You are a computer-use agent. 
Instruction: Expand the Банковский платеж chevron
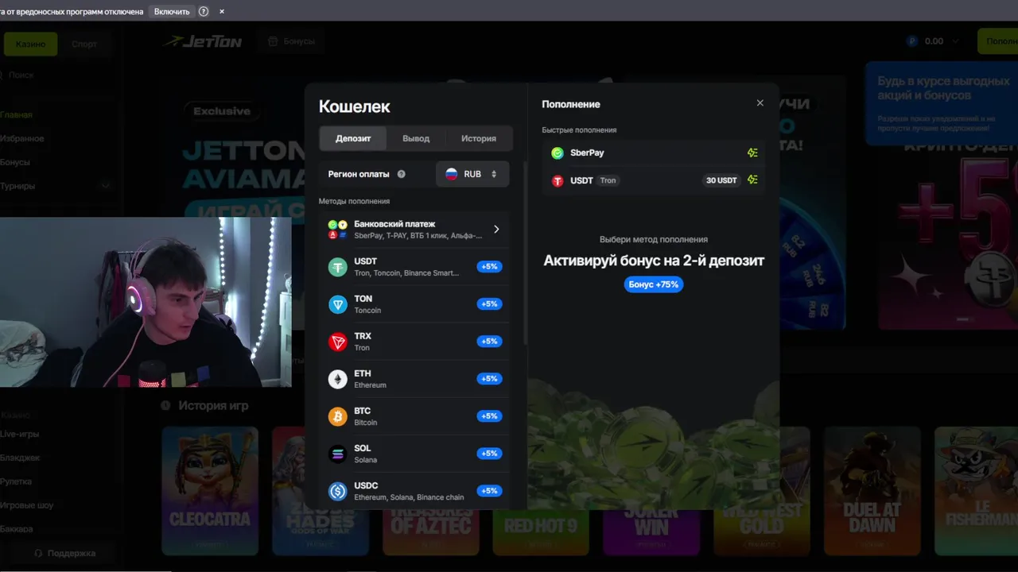[496, 230]
